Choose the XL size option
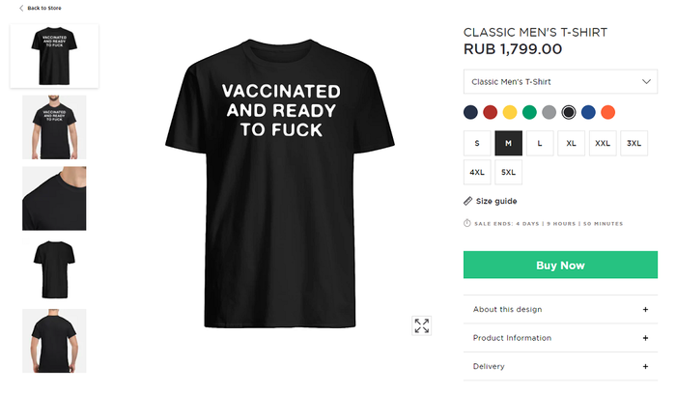The height and width of the screenshot is (393, 676). click(571, 143)
